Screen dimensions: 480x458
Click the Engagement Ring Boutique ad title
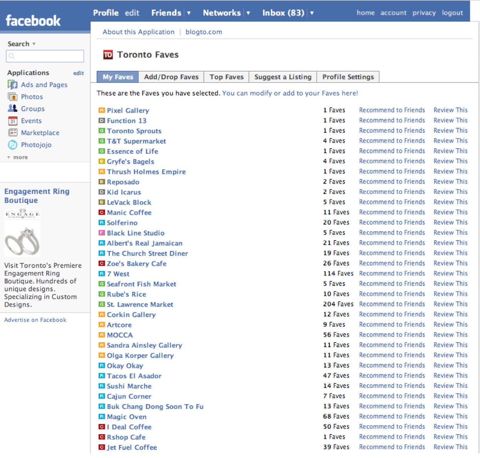point(37,196)
